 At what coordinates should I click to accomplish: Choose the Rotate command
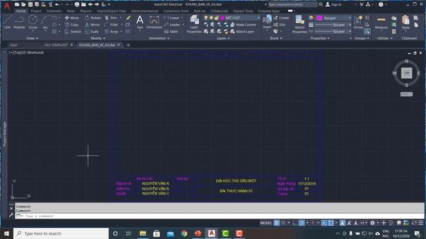pyautogui.click(x=93, y=18)
